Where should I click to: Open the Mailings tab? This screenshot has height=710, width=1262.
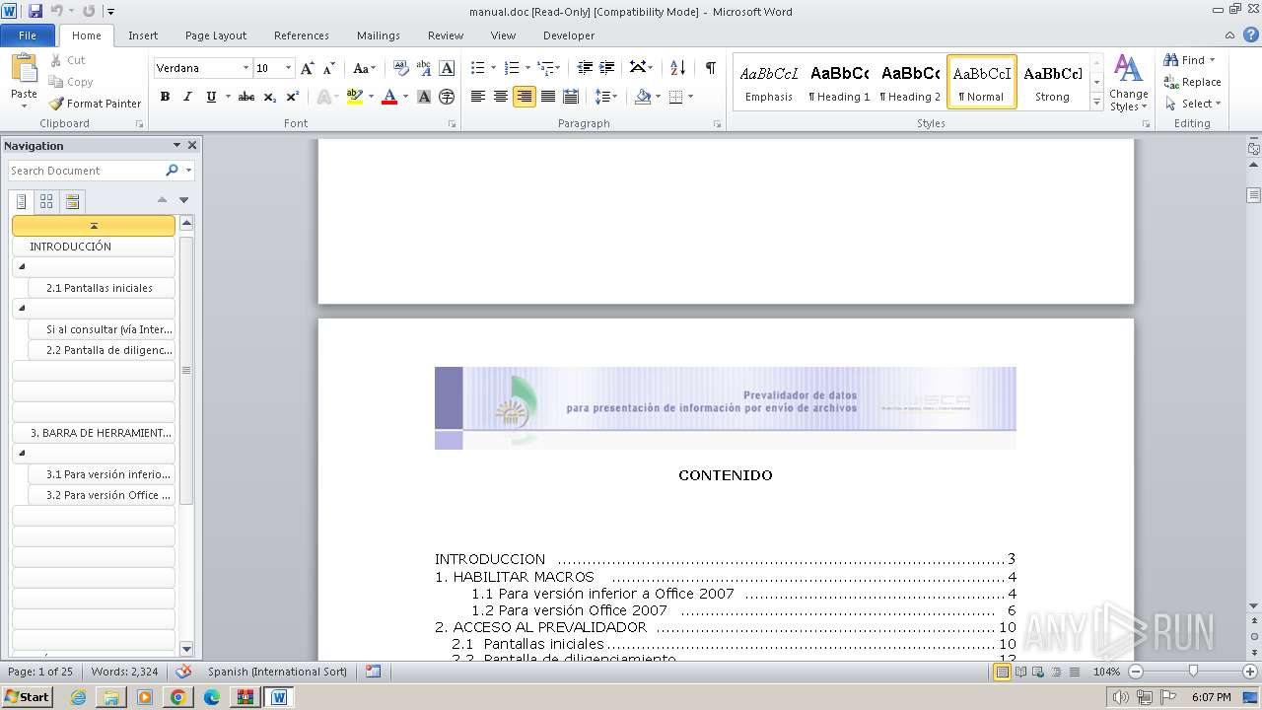click(379, 35)
